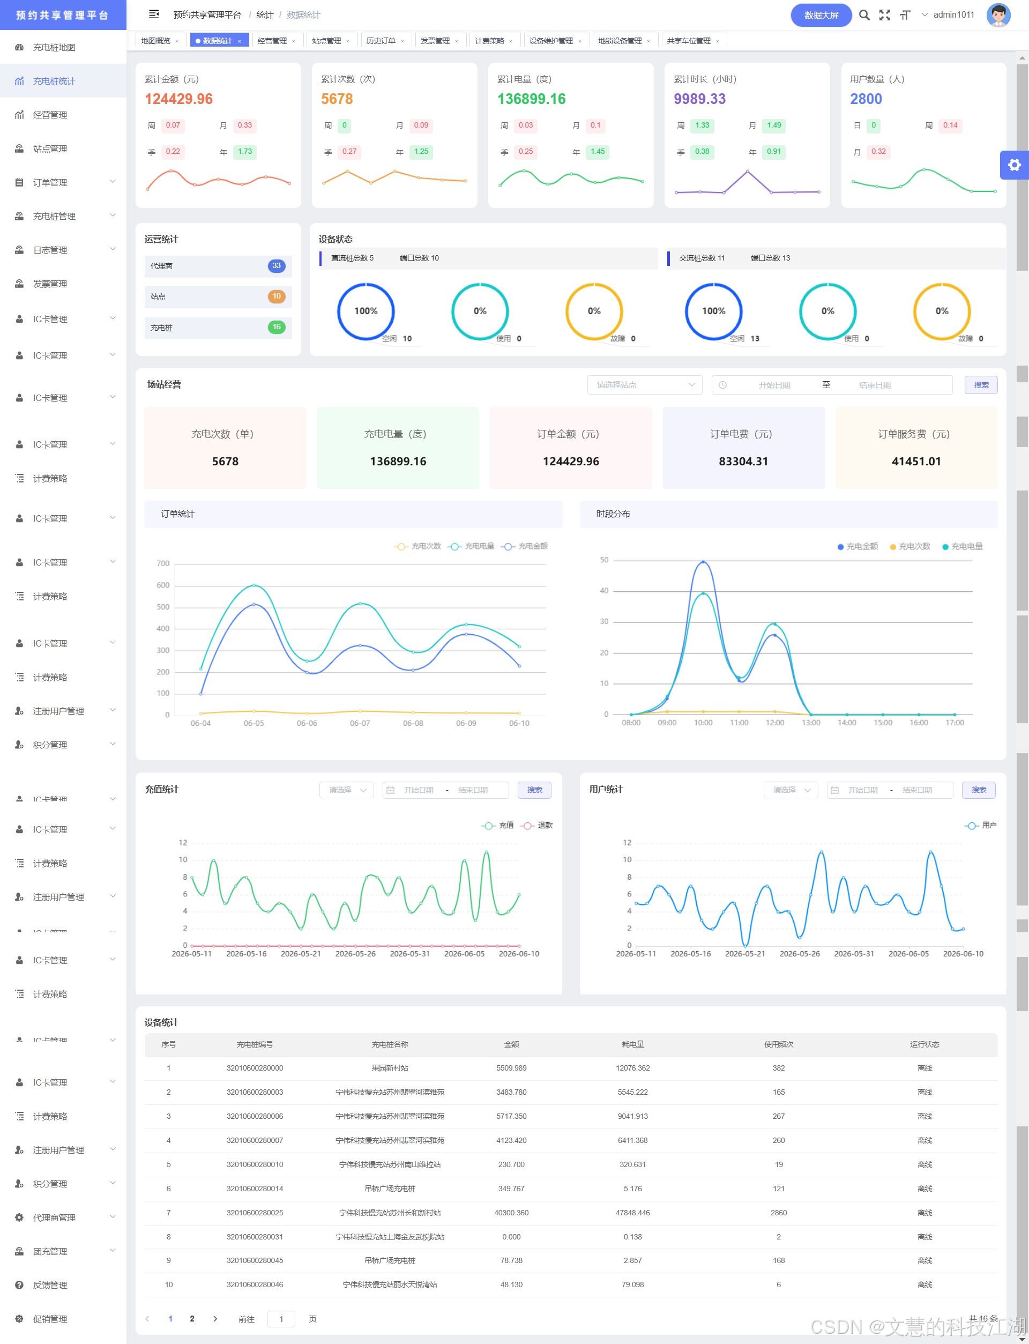Screen dimensions: 1029x1344
Task: Click the sidebar 站点管理 icon
Action: click(20, 148)
